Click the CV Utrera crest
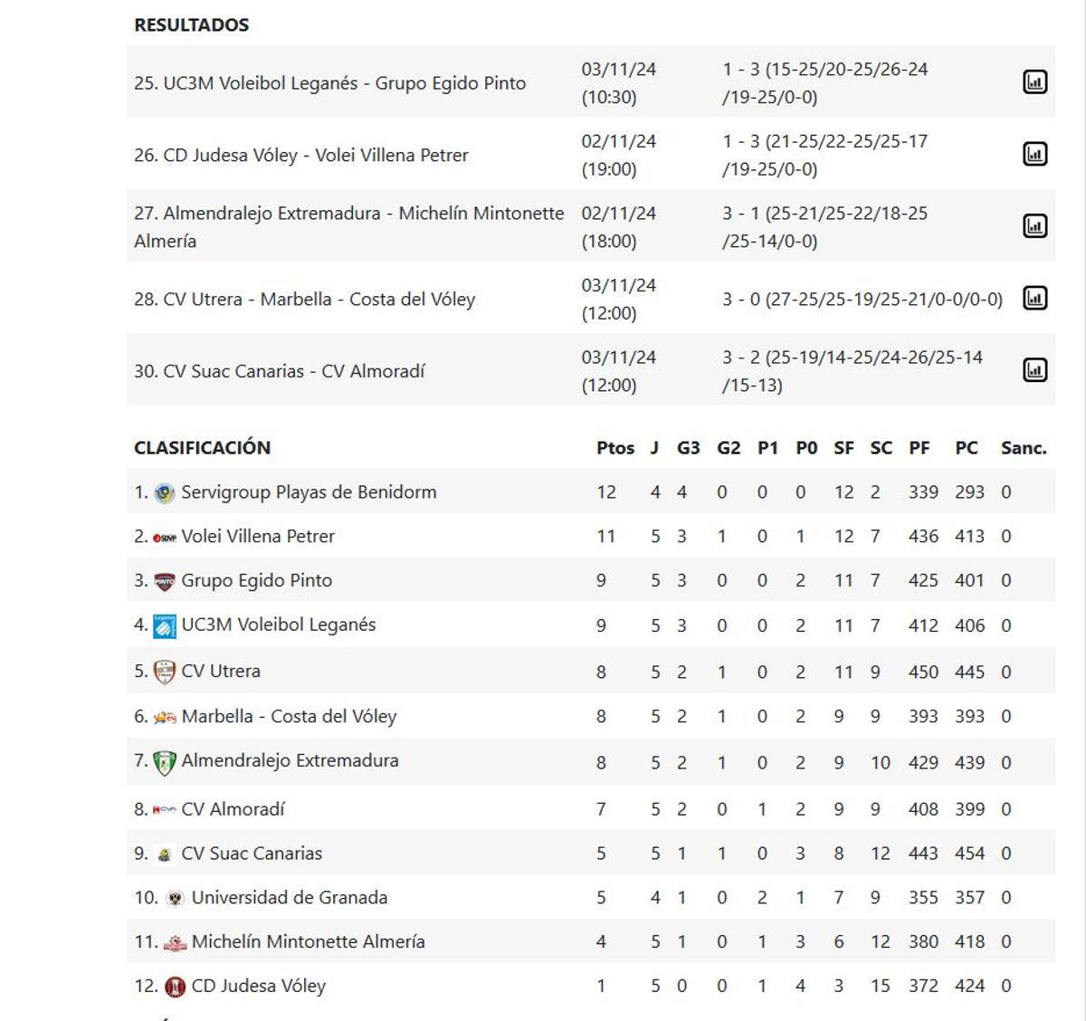This screenshot has width=1086, height=1021. [x=163, y=671]
